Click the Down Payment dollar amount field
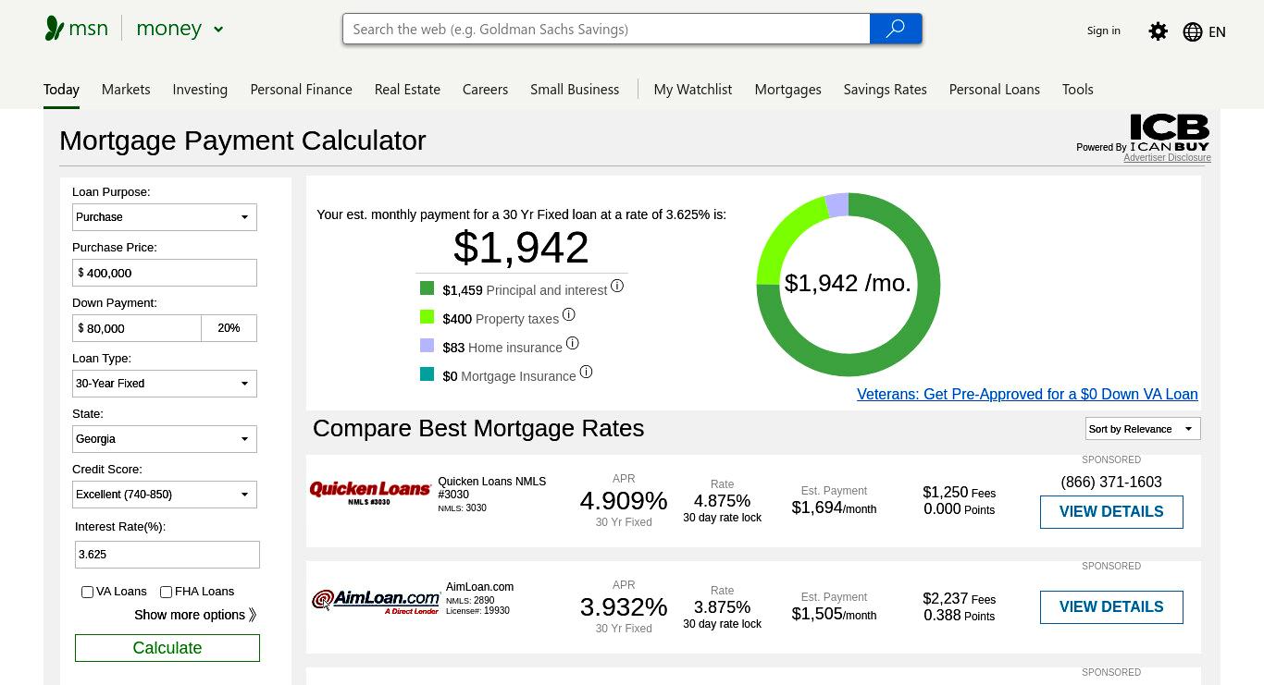The width and height of the screenshot is (1264, 685). [x=137, y=328]
